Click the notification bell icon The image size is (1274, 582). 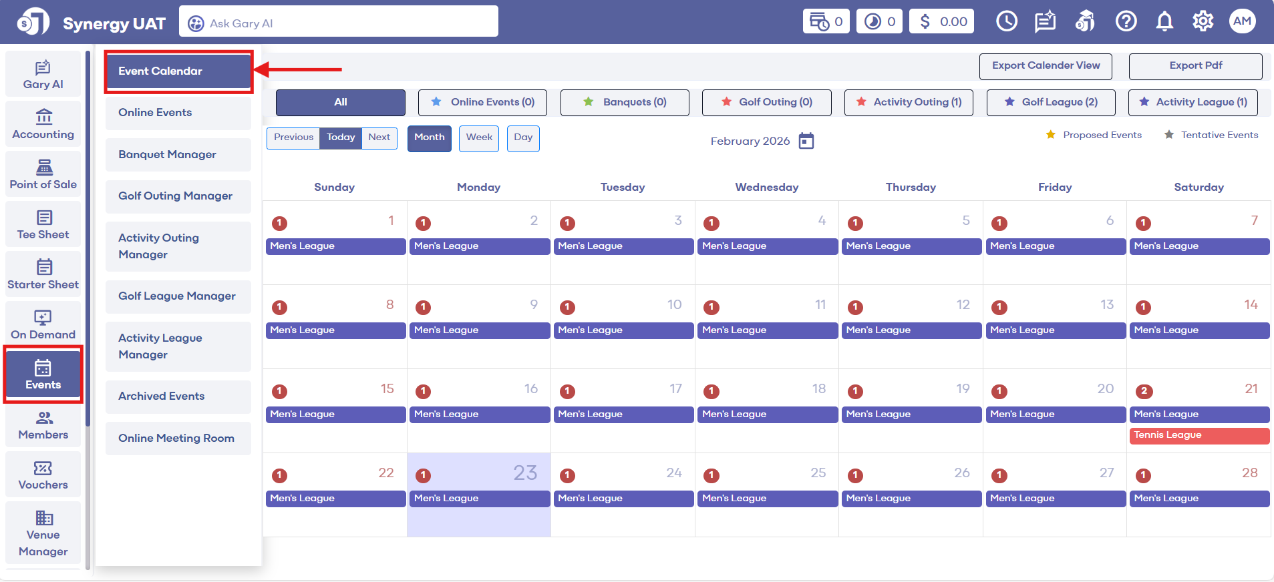coord(1164,21)
